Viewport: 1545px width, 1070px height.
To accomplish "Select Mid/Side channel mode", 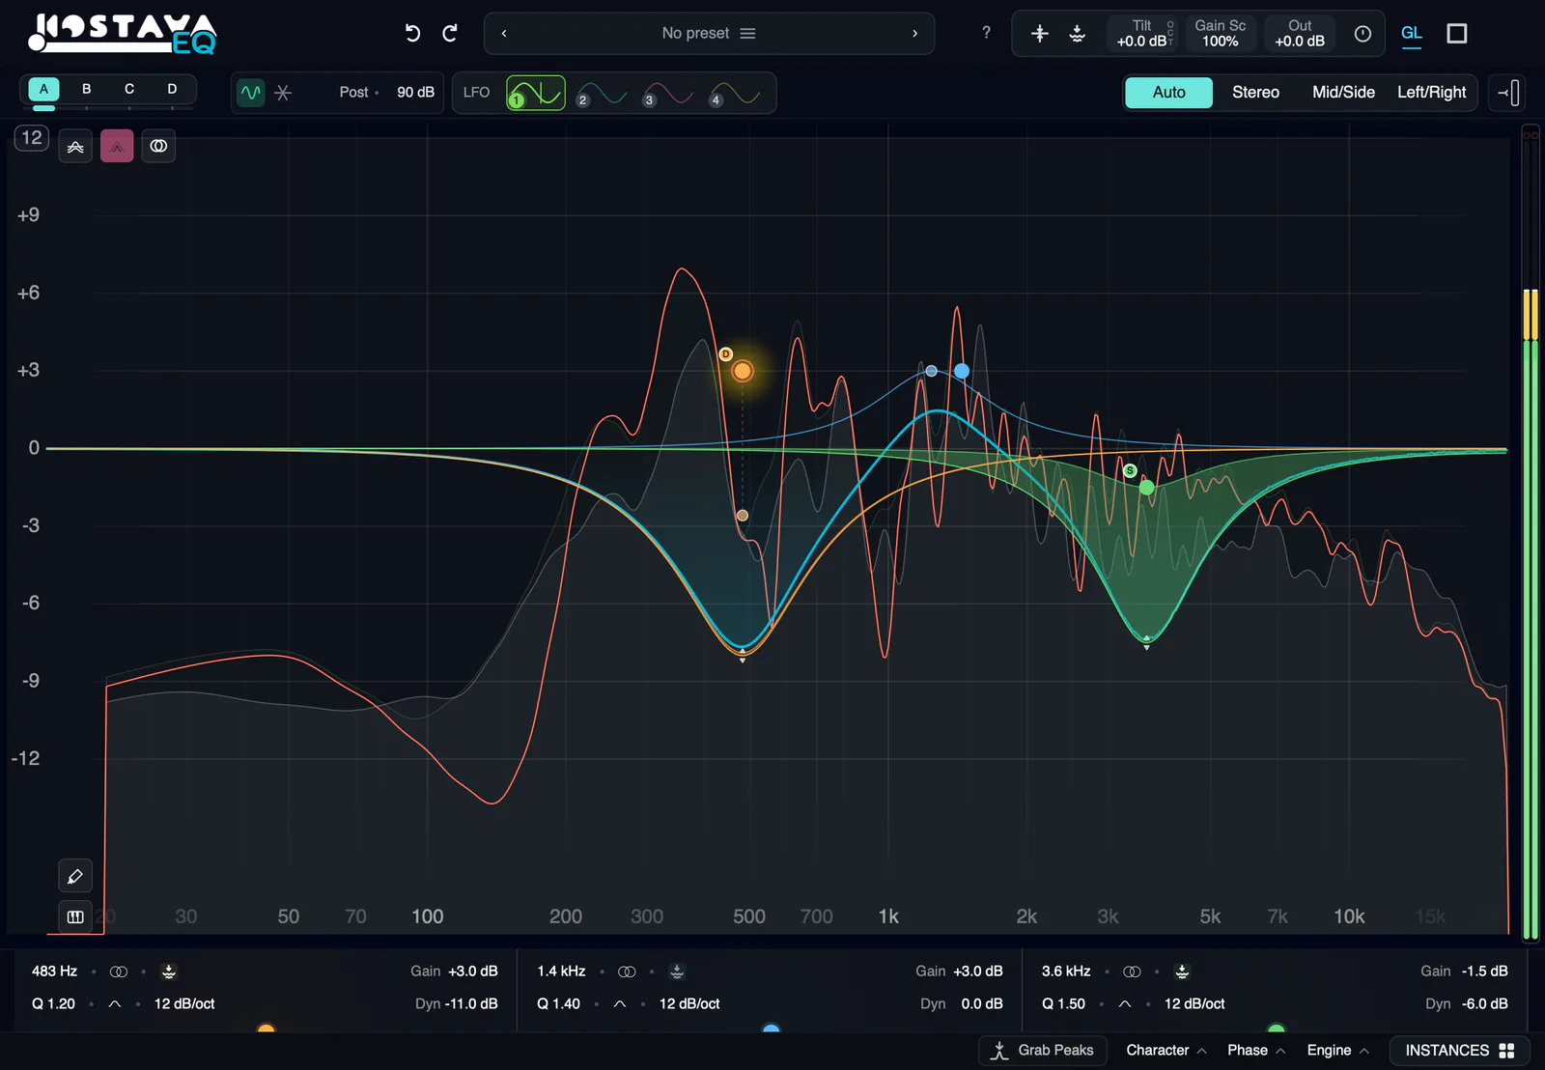I will pos(1343,93).
